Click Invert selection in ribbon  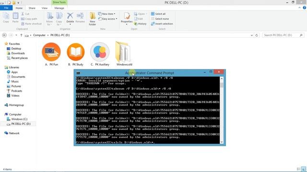pos(162,23)
